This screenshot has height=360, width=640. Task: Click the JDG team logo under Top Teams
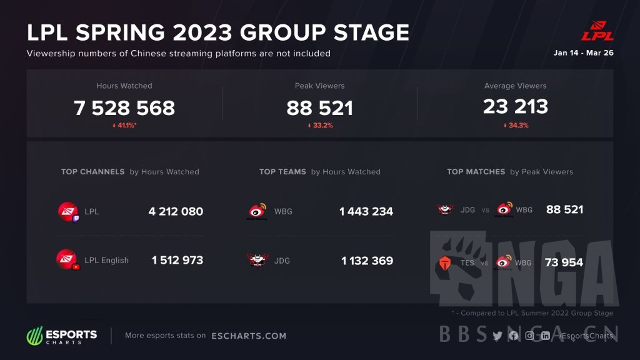pos(257,260)
